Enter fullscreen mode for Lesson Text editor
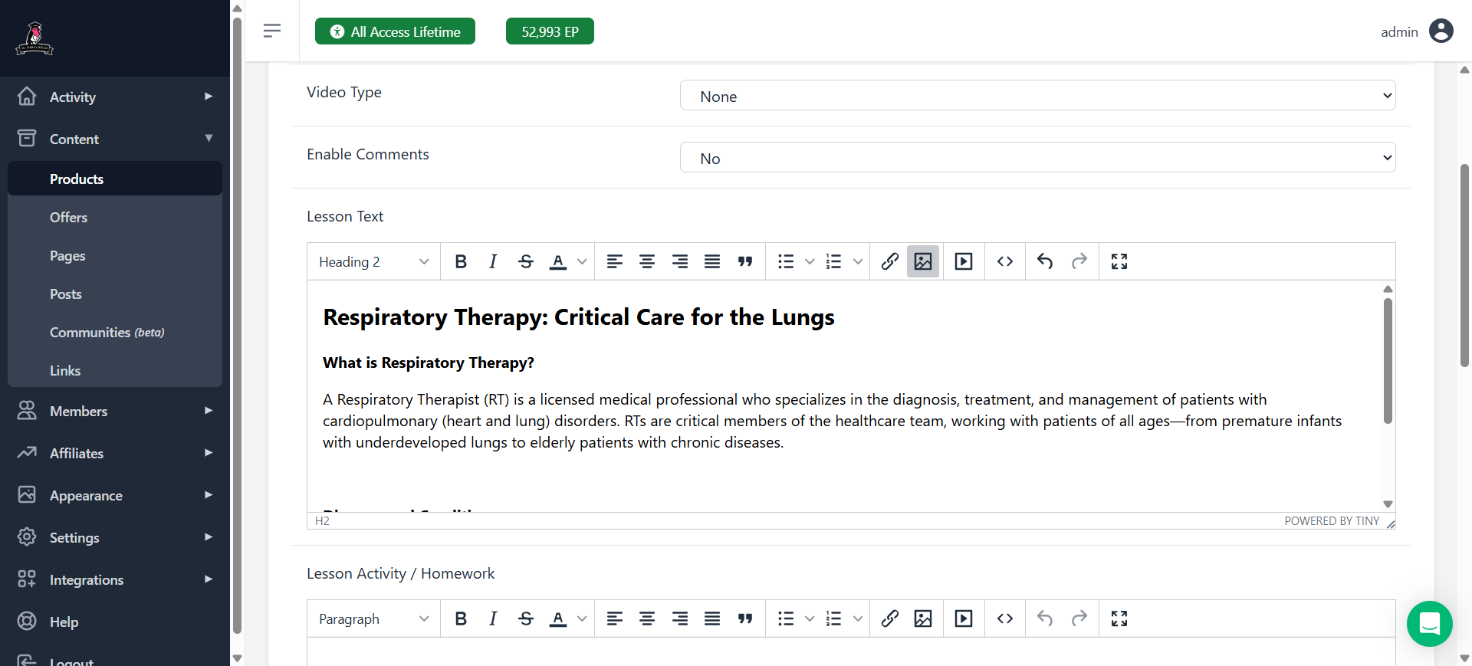 [1119, 261]
